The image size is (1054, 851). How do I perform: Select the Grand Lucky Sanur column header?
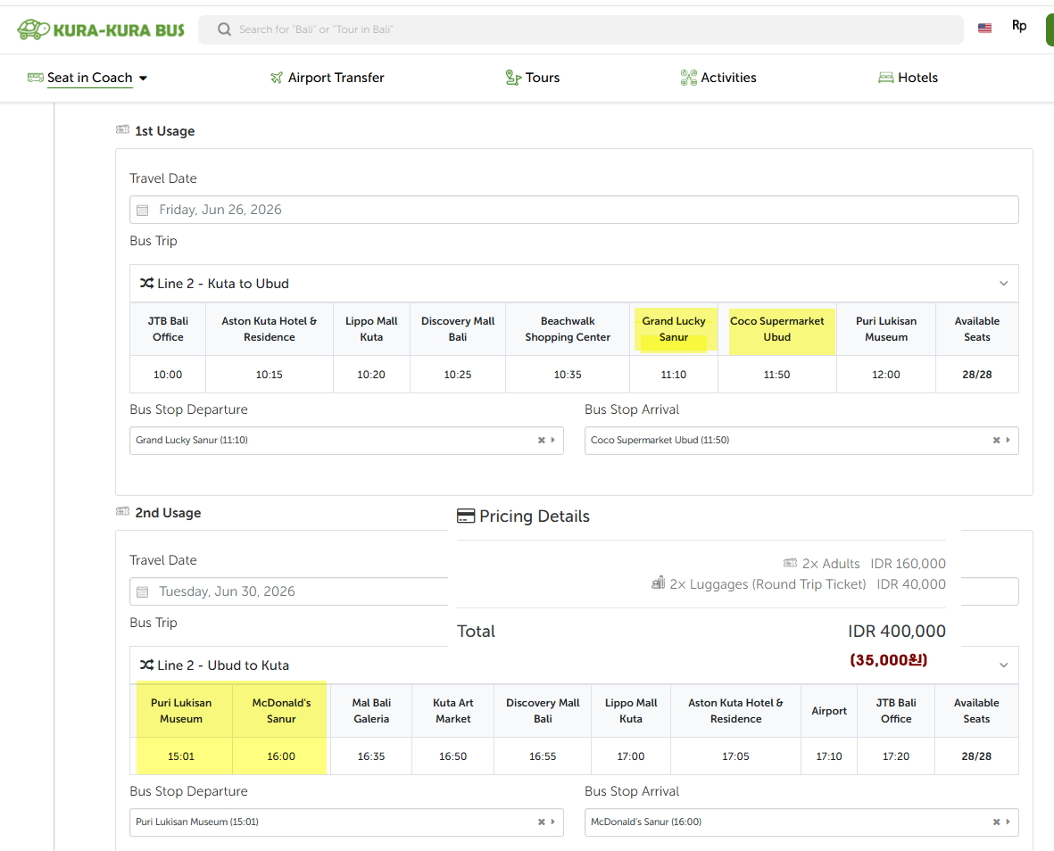(674, 329)
